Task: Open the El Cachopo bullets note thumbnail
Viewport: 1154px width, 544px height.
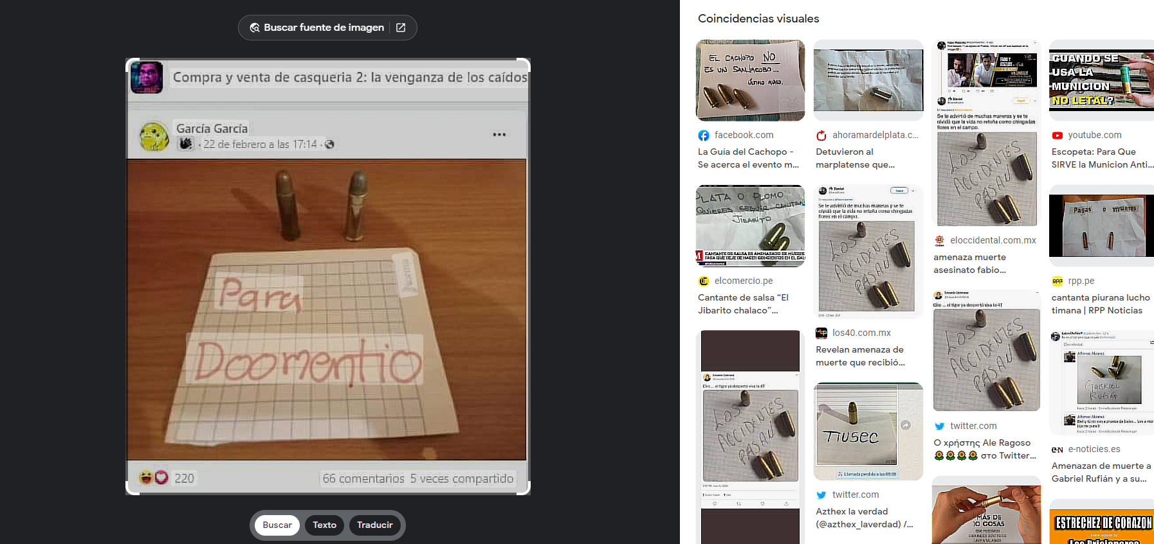Action: [750, 80]
